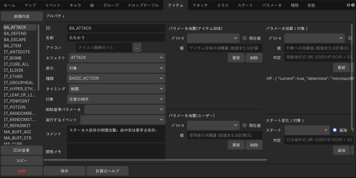
Task: Open the 変数 tab
Action: [x=311, y=5]
